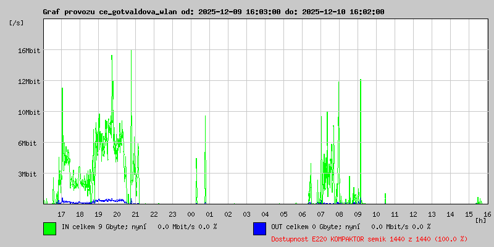The height and width of the screenshot is (247, 494).
Task: Click the 12Mbit y-axis label
Action: point(29,82)
